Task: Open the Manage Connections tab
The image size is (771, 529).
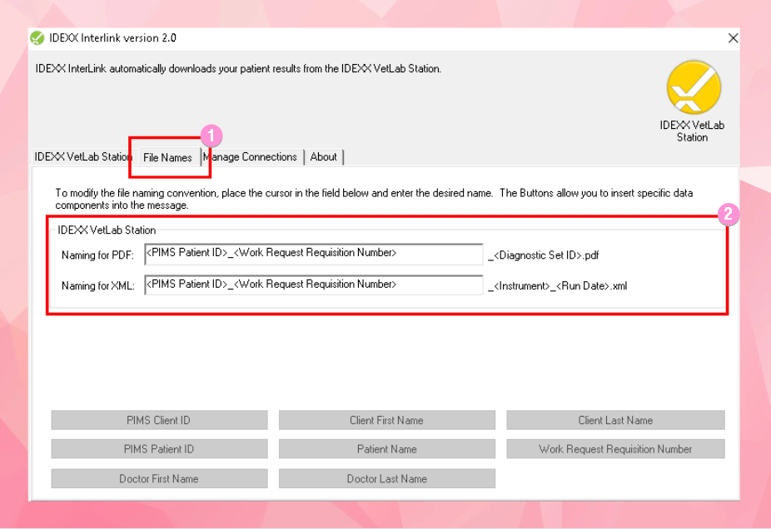Action: point(251,156)
